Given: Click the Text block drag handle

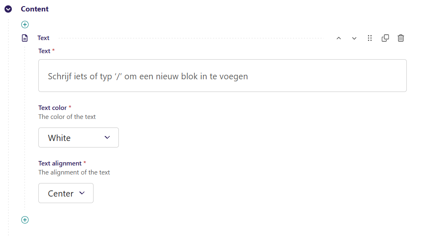Looking at the screenshot, I should [x=370, y=38].
